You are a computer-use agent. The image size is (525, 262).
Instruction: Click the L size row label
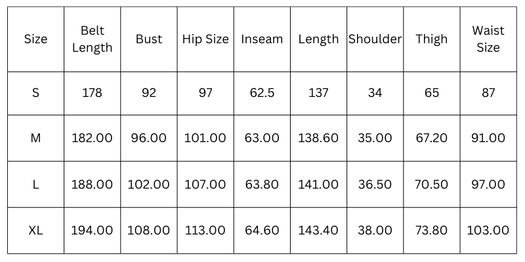click(35, 185)
